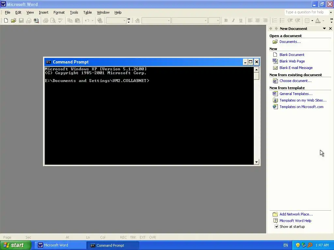Click the security shield tray icon
334x250 pixels.
298,245
